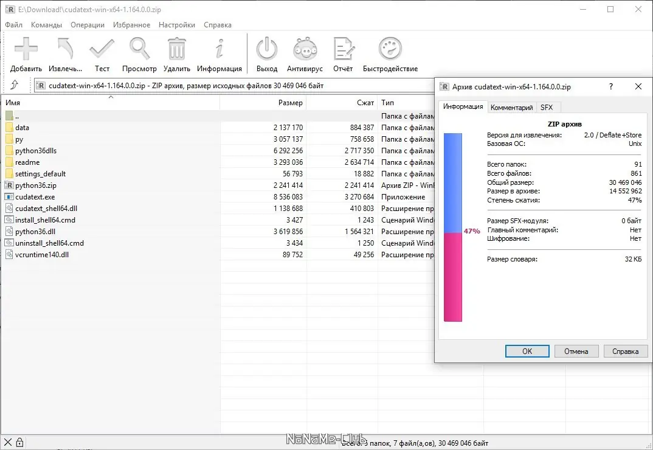Go up one folder level arrow
This screenshot has height=450, width=653.
[x=14, y=85]
